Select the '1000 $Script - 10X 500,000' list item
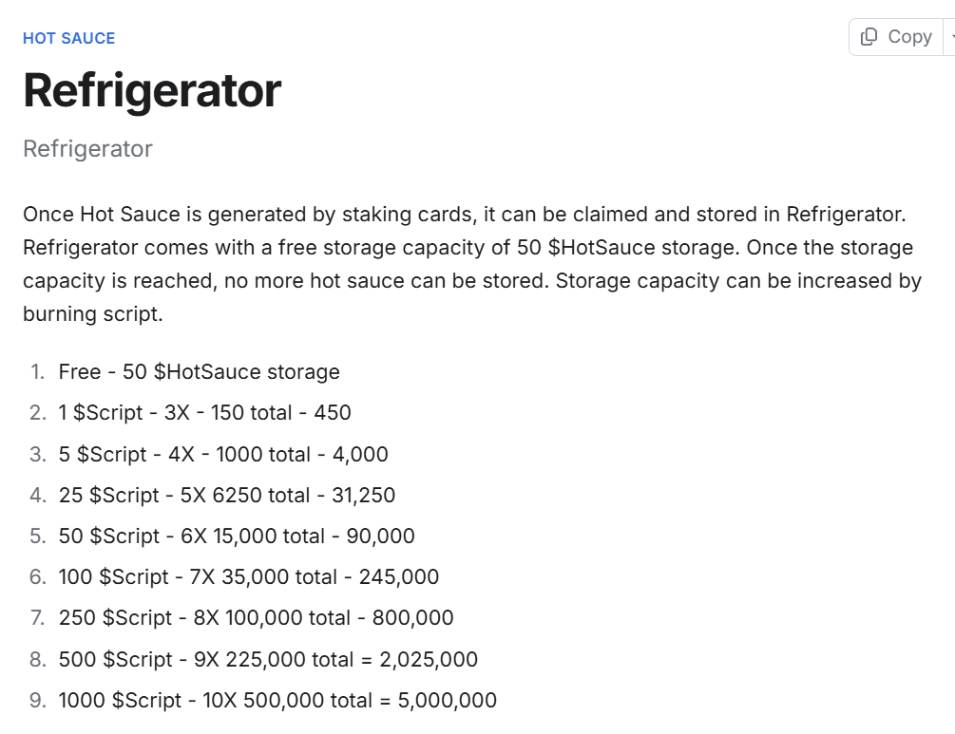Screen dimensions: 955x734 point(277,700)
